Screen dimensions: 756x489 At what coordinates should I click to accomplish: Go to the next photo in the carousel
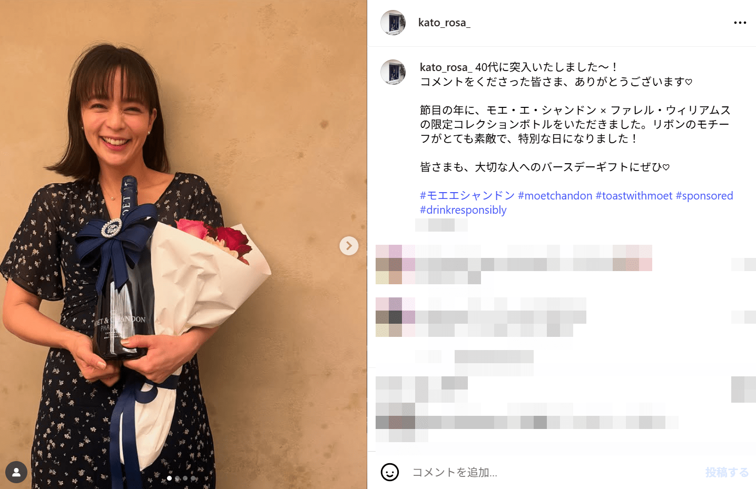pos(349,246)
